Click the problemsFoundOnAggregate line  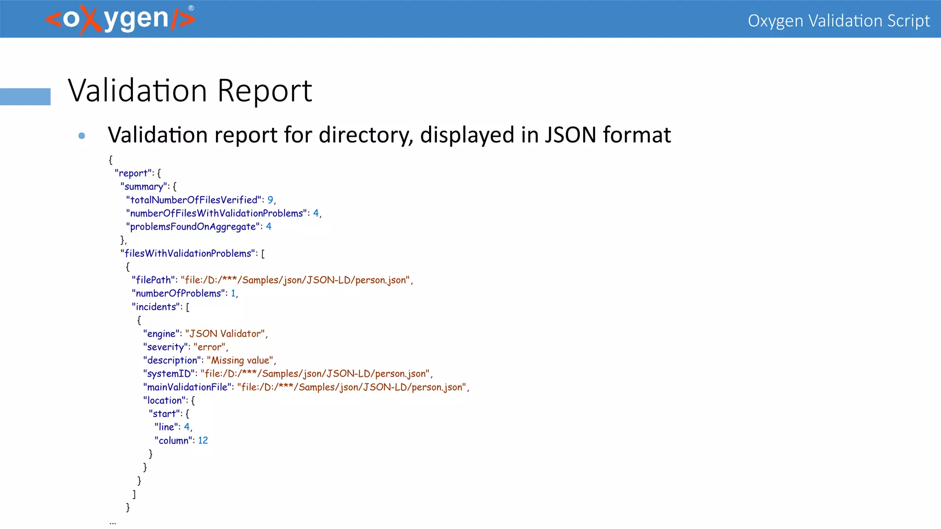(x=198, y=226)
